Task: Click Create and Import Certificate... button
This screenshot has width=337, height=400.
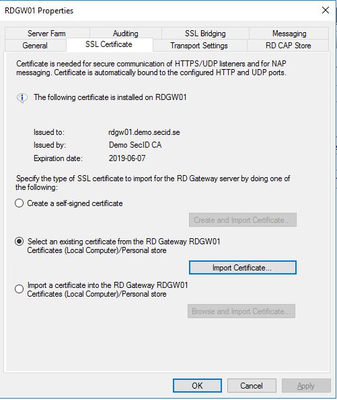Action: tap(243, 220)
